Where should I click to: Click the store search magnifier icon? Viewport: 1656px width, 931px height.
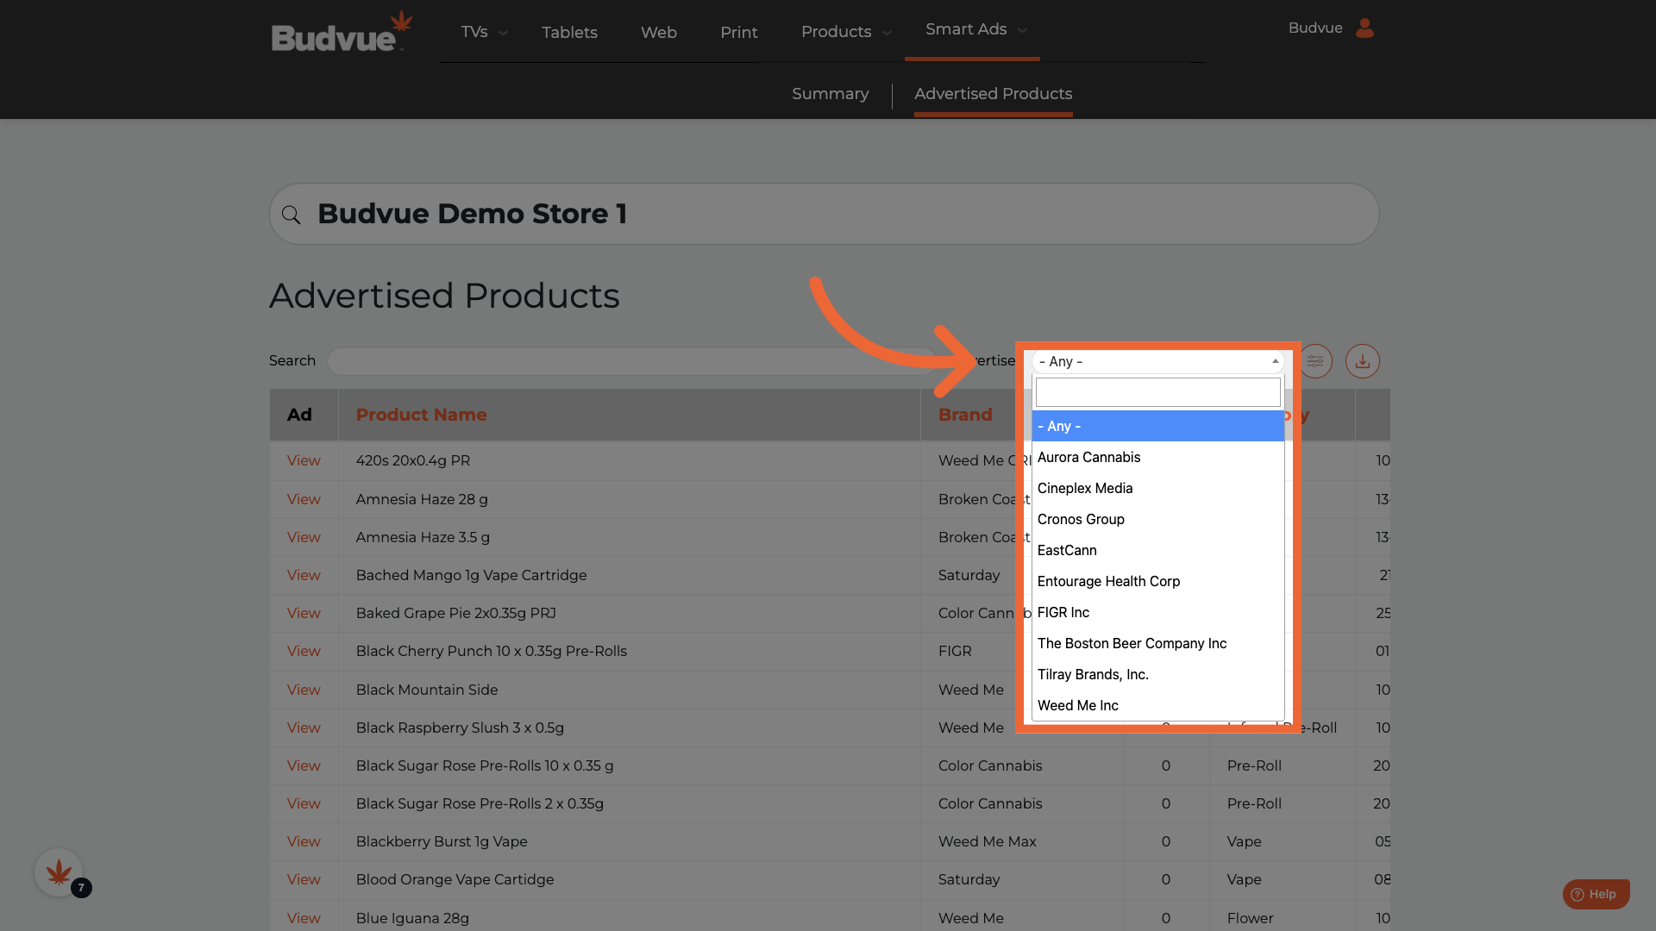[292, 215]
